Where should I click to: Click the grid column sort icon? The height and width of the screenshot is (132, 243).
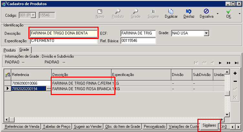point(8,75)
